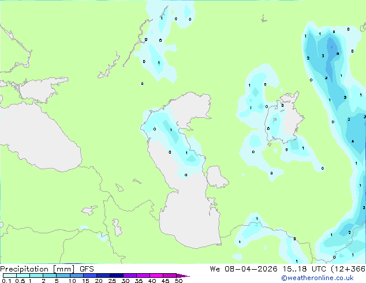
Task: Click the 2–5 mm legend color swatch
Action: point(50,275)
